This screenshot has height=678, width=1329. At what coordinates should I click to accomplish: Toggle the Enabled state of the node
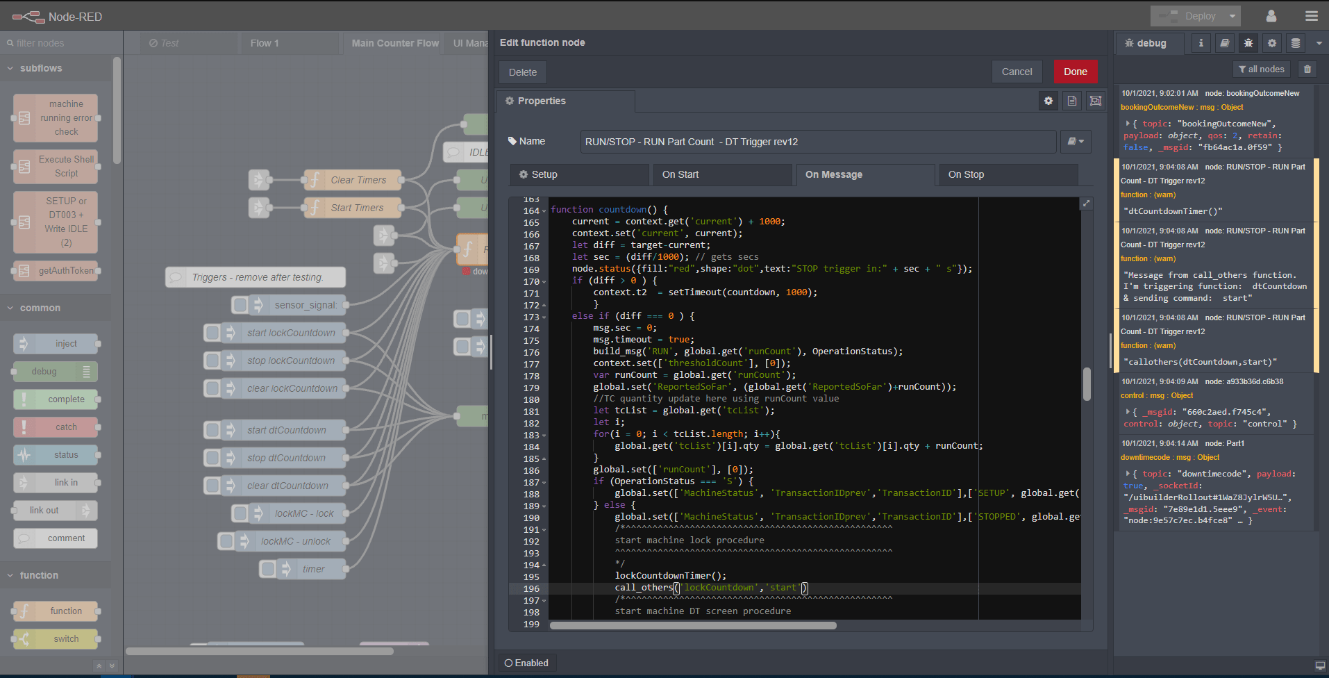tap(526, 663)
